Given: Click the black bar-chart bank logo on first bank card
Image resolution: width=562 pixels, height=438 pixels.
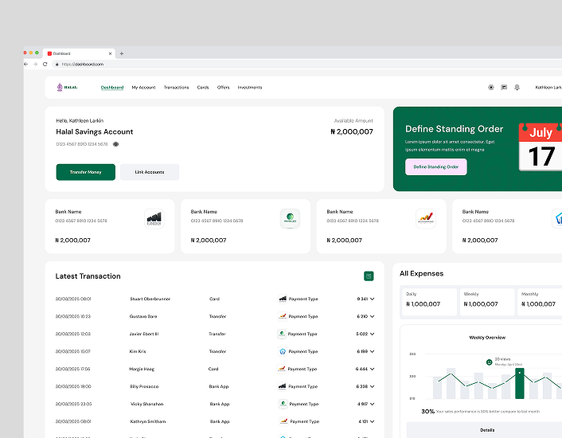Looking at the screenshot, I should click(154, 218).
